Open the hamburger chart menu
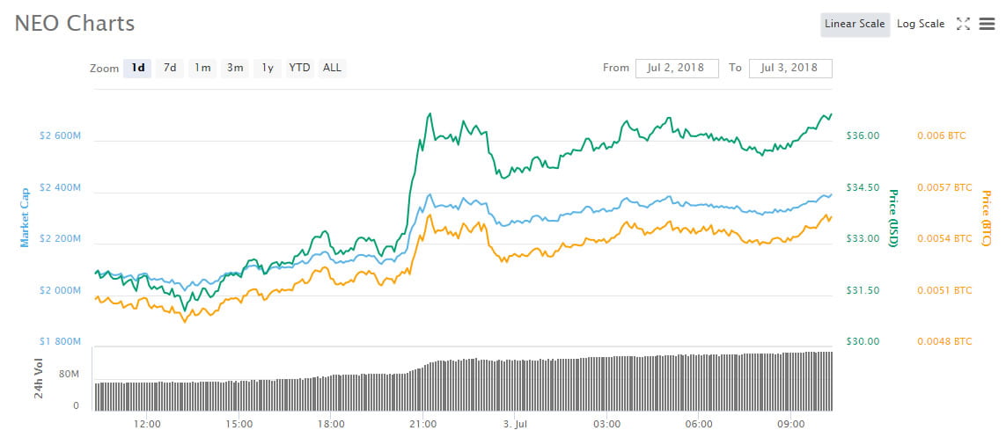This screenshot has height=445, width=1006. [x=987, y=25]
